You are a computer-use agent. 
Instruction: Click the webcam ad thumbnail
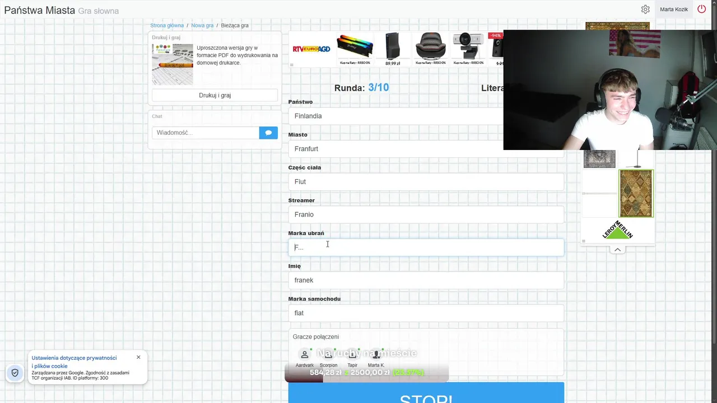(x=468, y=47)
